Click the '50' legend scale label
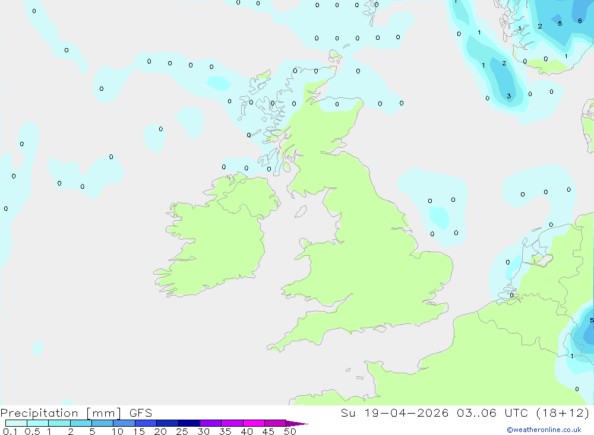Image resolution: width=594 pixels, height=435 pixels. (290, 431)
